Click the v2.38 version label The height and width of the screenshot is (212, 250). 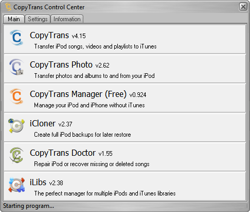pos(56,183)
